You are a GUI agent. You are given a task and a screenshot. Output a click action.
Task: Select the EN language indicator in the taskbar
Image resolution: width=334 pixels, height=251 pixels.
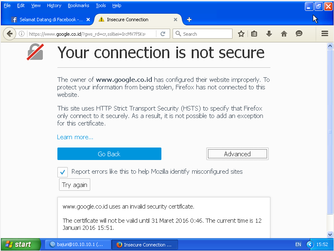coord(299,245)
